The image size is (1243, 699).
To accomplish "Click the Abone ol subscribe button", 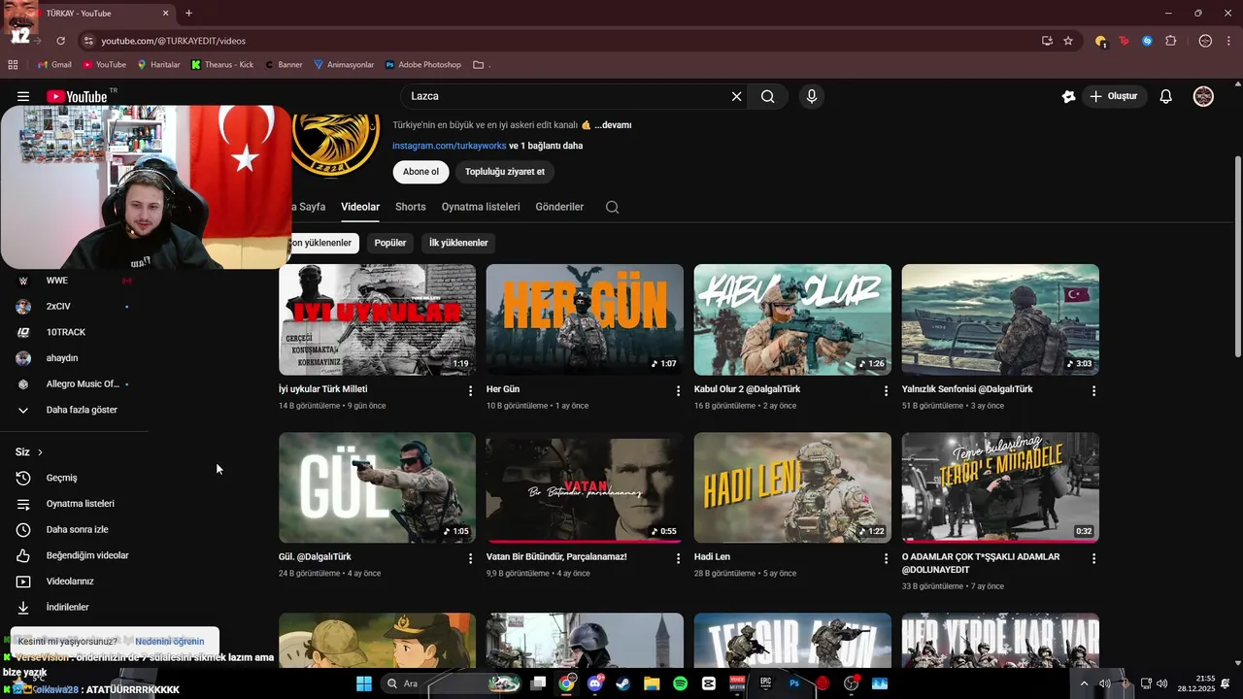I will 420,172.
